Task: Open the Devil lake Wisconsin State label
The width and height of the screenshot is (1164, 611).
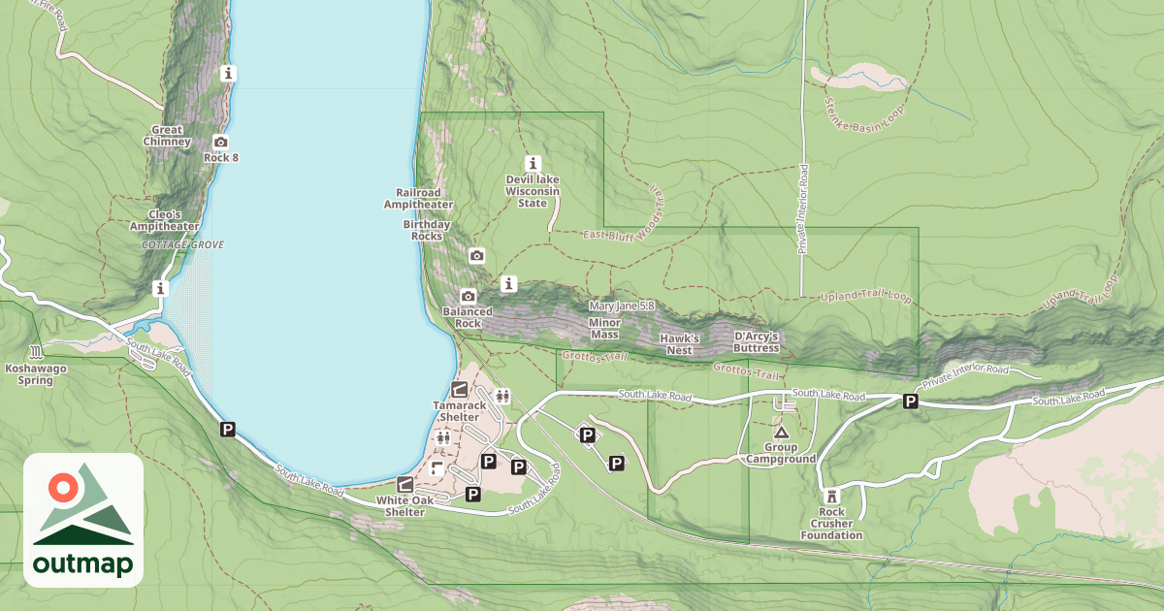Action: click(x=533, y=191)
